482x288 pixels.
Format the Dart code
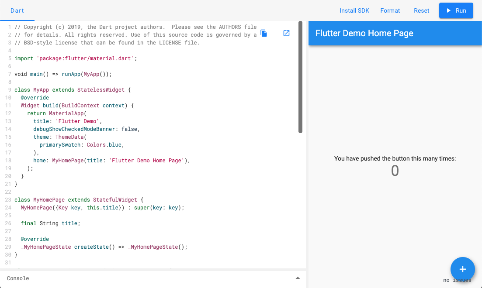(x=390, y=10)
